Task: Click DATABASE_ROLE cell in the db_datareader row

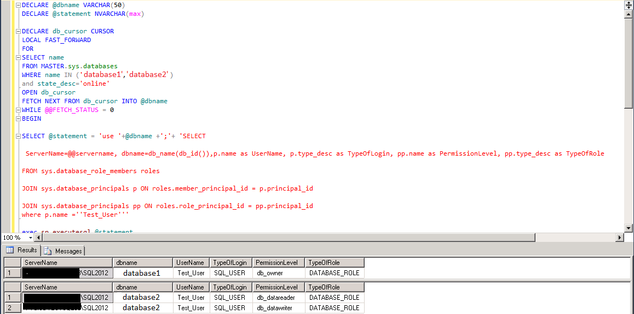Action: tap(335, 298)
